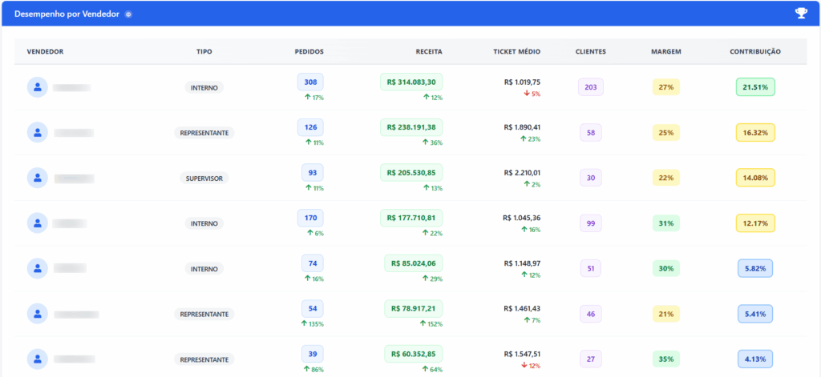Select avatar of the seller with 39 pedidos
Image resolution: width=821 pixels, height=377 pixels.
(x=37, y=359)
